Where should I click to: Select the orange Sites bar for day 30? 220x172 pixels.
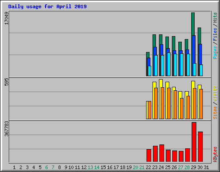[x=201, y=104]
